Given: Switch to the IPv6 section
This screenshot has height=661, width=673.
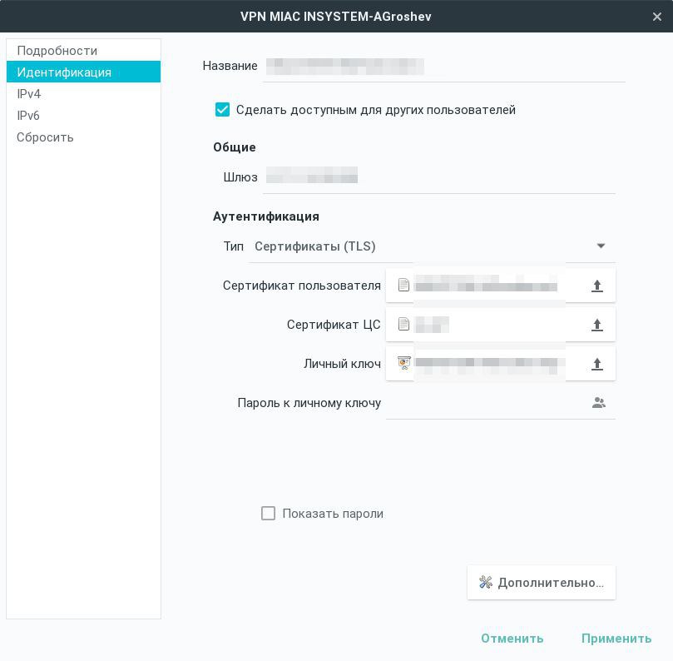Looking at the screenshot, I should point(84,116).
